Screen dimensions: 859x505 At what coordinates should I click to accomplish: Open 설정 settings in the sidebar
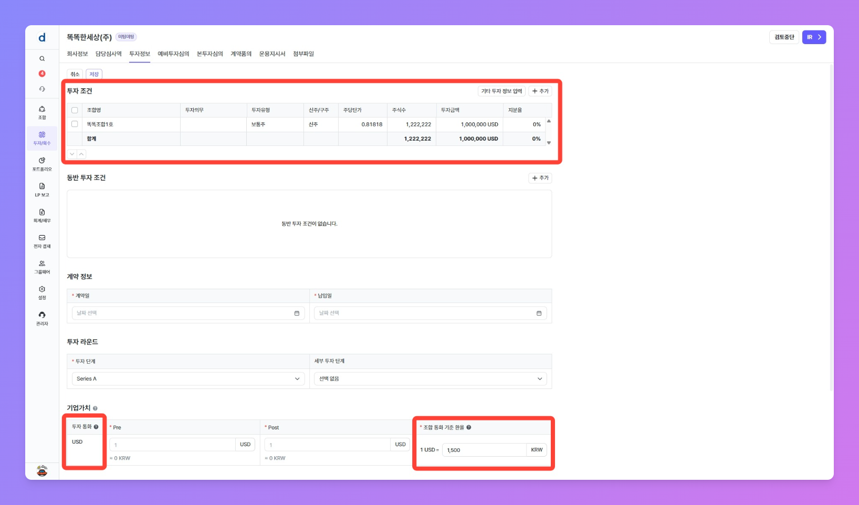(42, 293)
